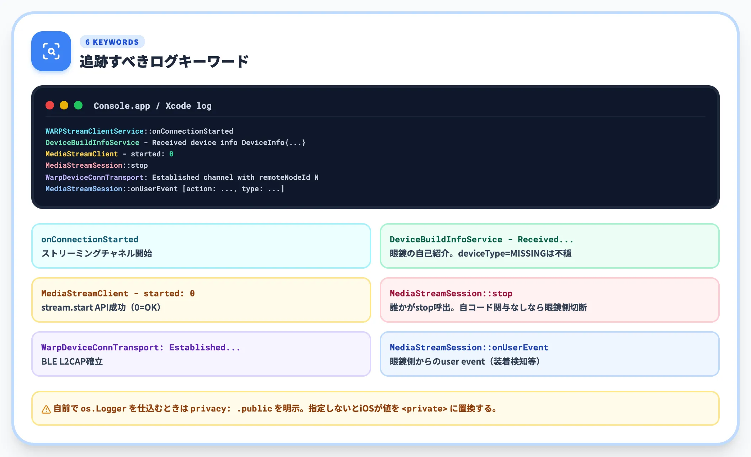Screen dimensions: 751x457
Task: Click the os.Logger privacy warning notice
Action: pyautogui.click(x=375, y=408)
